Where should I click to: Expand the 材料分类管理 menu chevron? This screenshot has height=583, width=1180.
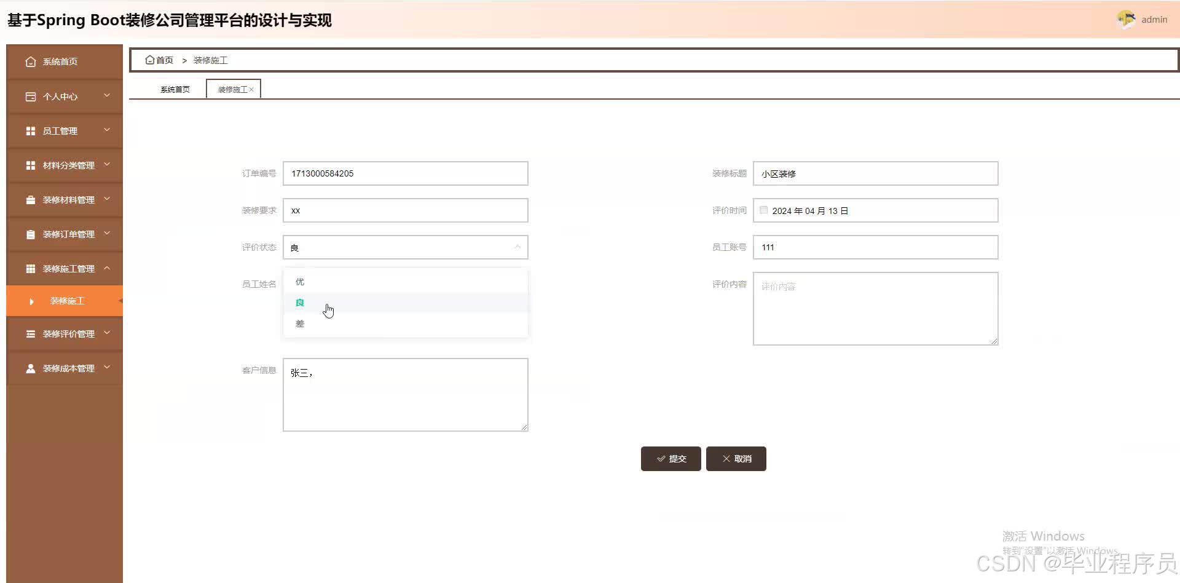click(x=107, y=164)
